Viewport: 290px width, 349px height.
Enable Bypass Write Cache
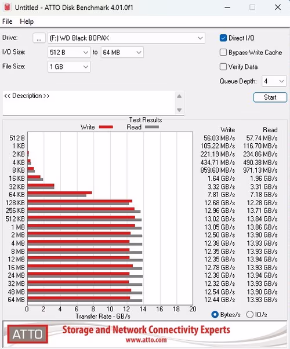(223, 53)
